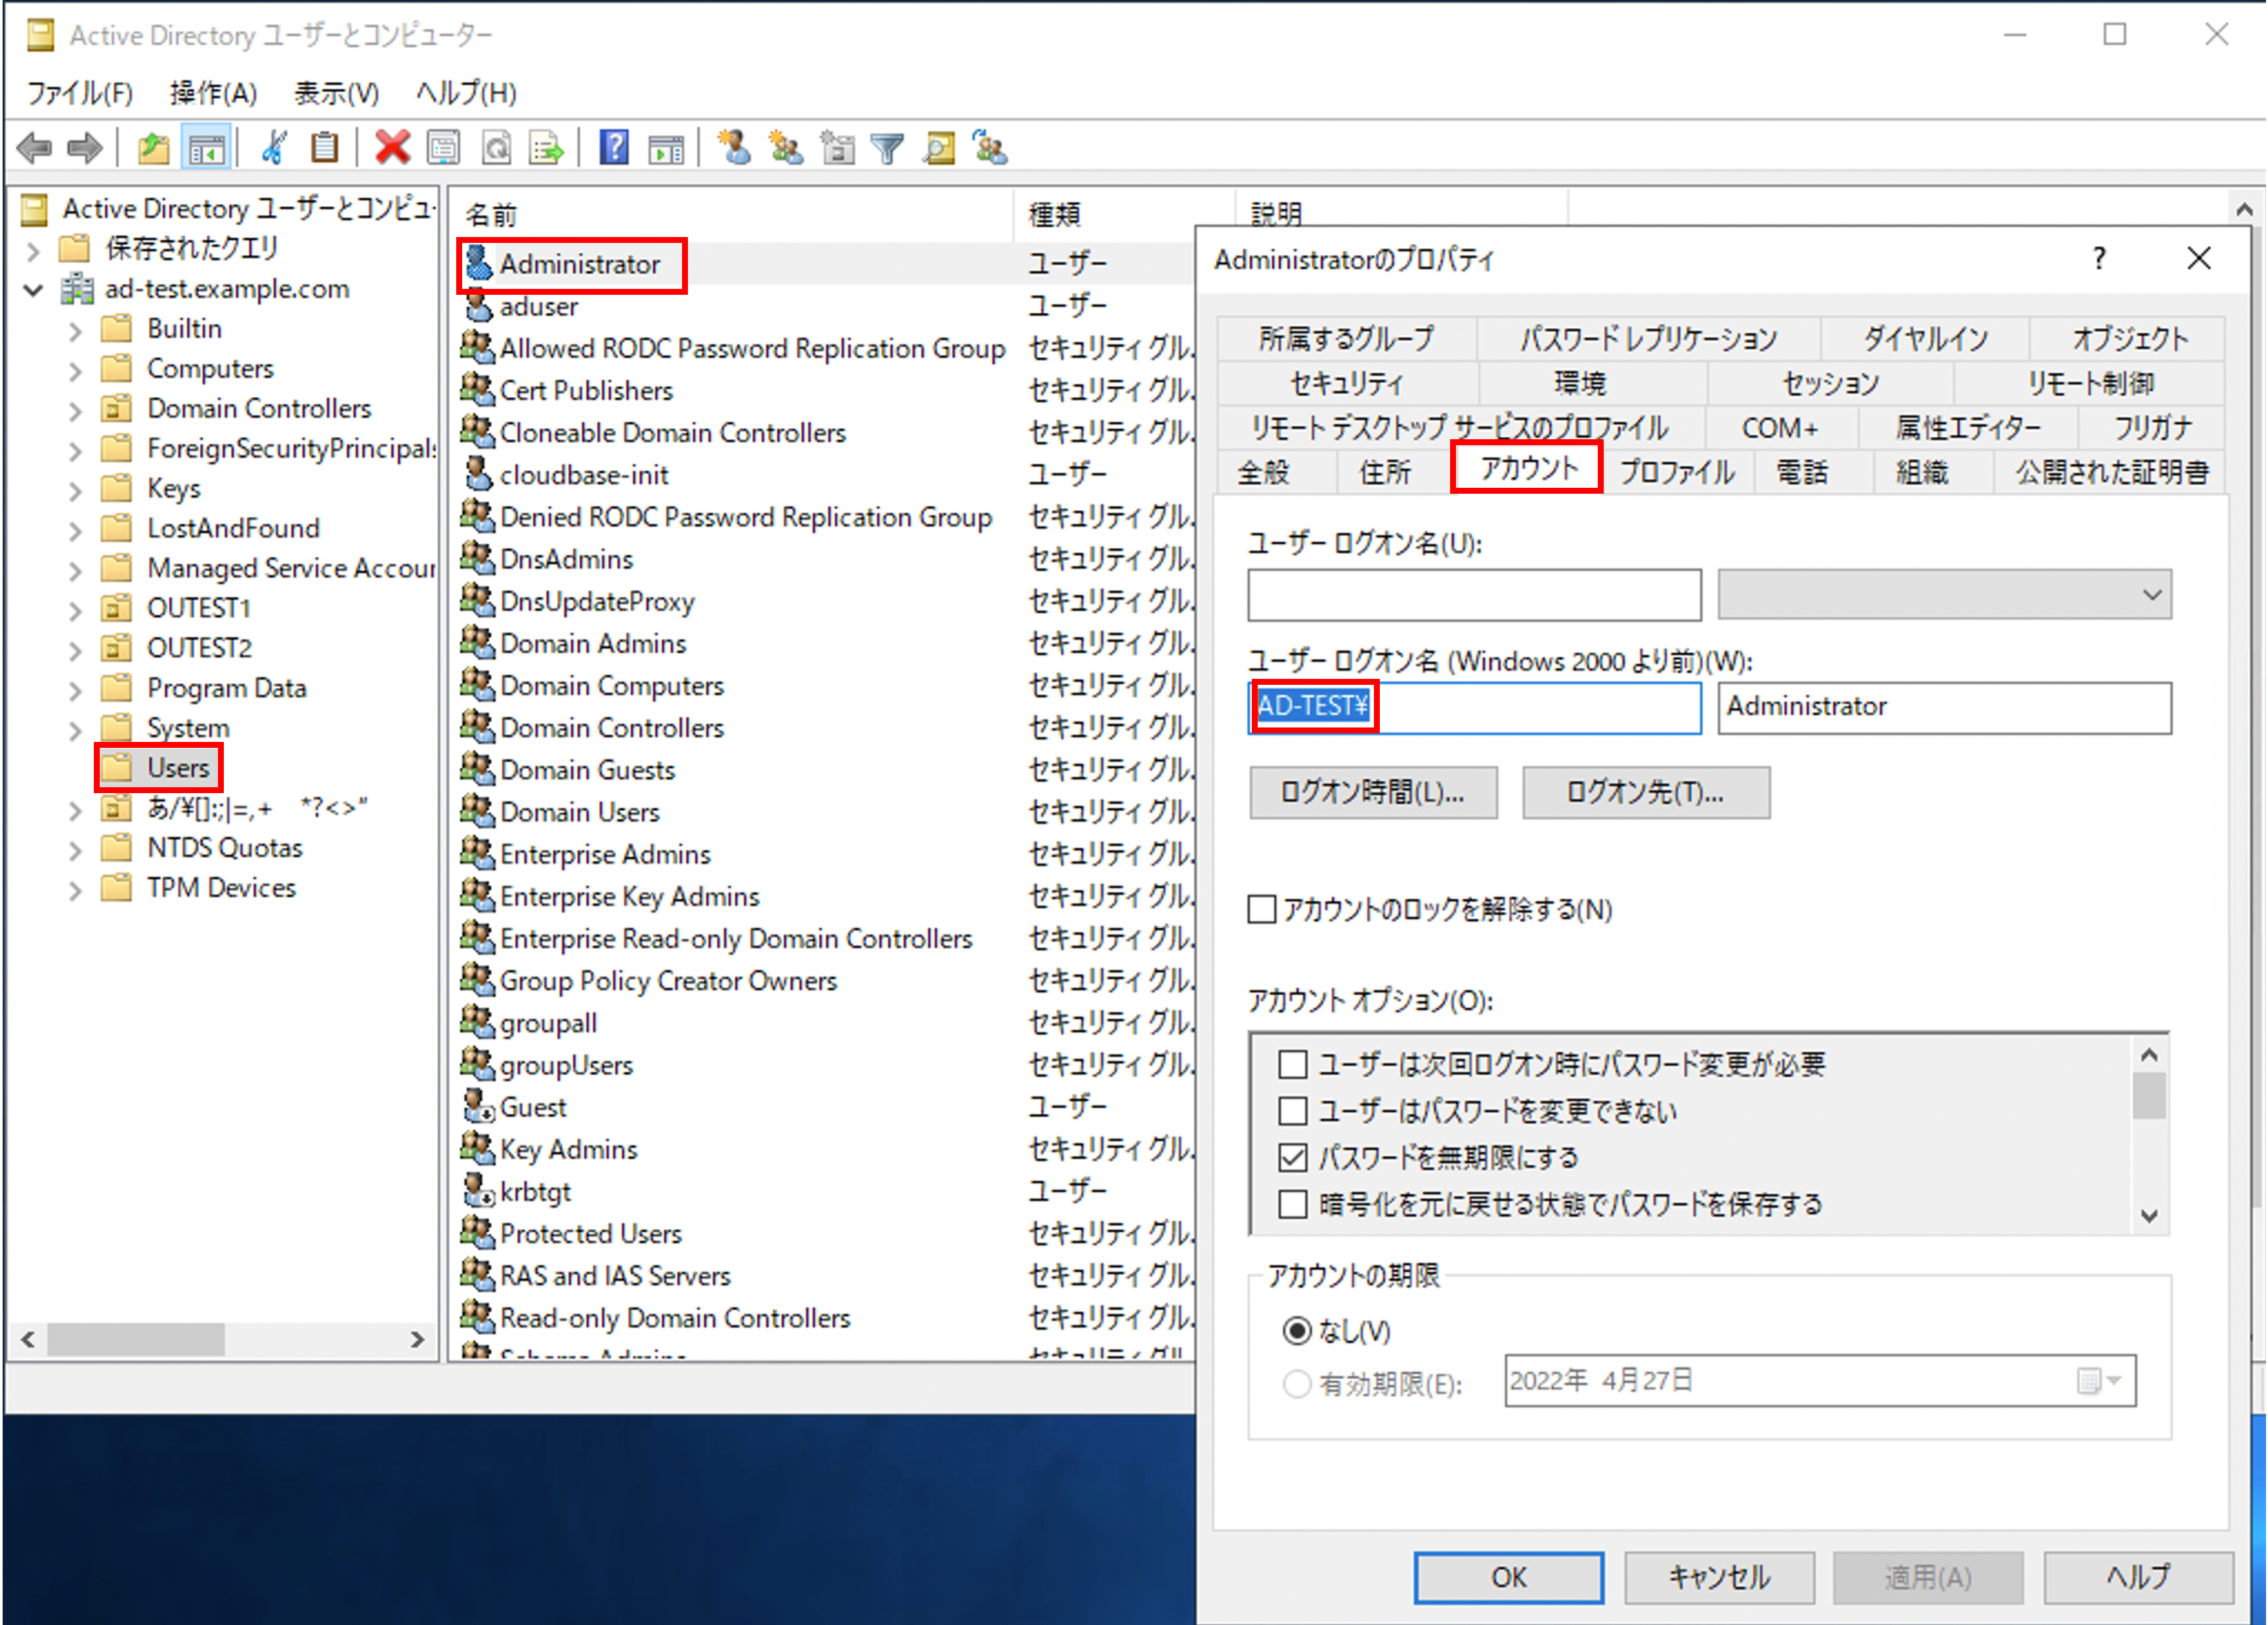Select the 'なし(V)' radio button
The image size is (2268, 1625).
pyautogui.click(x=1297, y=1331)
